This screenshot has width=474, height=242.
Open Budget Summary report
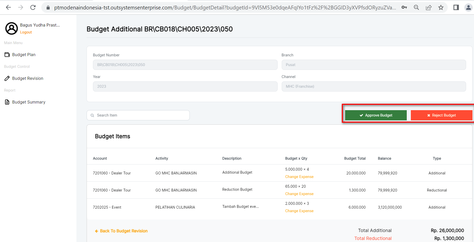(29, 102)
